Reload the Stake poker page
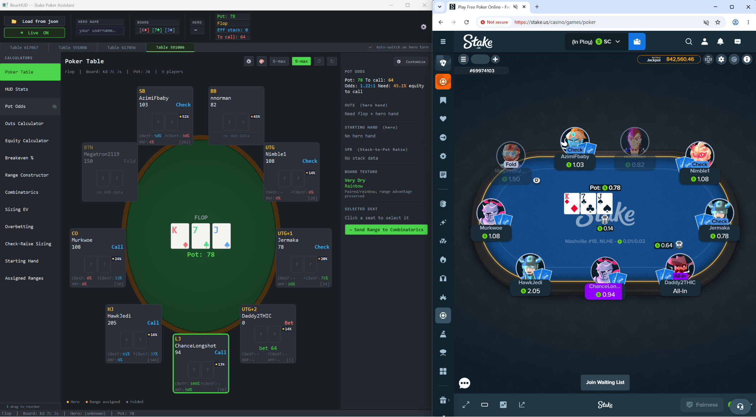756x417 pixels. [x=466, y=22]
